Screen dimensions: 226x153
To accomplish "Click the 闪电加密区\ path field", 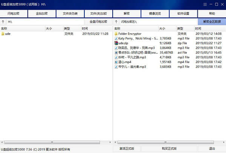I will point(158,22).
